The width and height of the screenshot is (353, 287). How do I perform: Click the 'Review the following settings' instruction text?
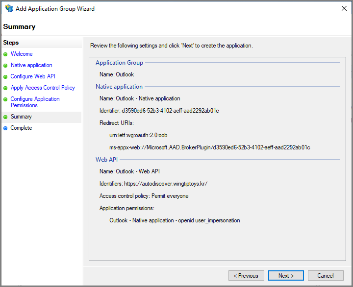[172, 46]
